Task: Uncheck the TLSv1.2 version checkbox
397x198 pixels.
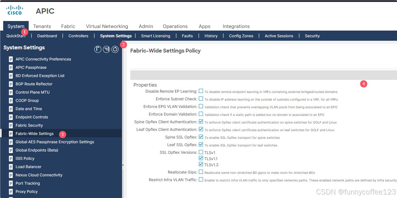Action: [201, 164]
